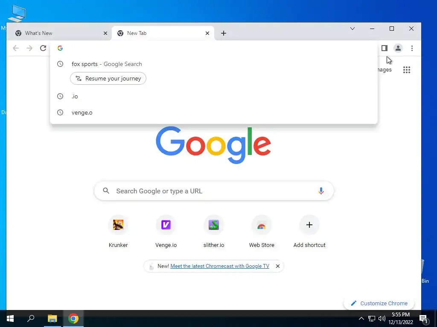The height and width of the screenshot is (327, 437).
Task: Click the Chrome taskbar icon
Action: 73,318
